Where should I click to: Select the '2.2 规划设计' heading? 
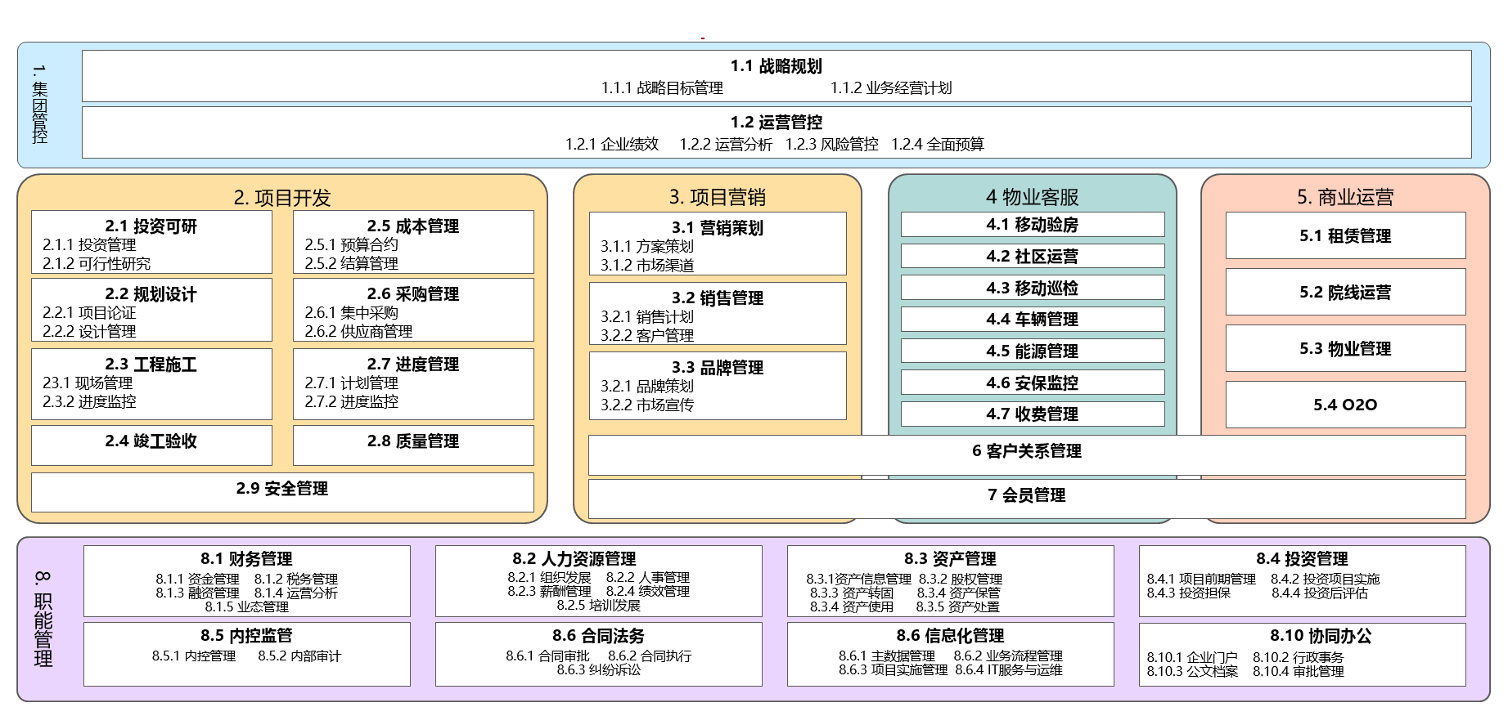click(x=151, y=294)
